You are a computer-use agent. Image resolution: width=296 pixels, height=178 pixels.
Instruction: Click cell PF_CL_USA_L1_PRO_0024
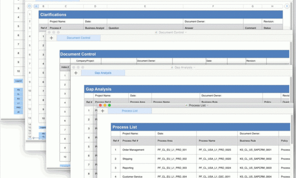pyautogui.click(x=217, y=168)
